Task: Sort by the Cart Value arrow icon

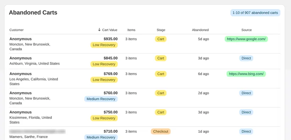Action: coord(99,30)
